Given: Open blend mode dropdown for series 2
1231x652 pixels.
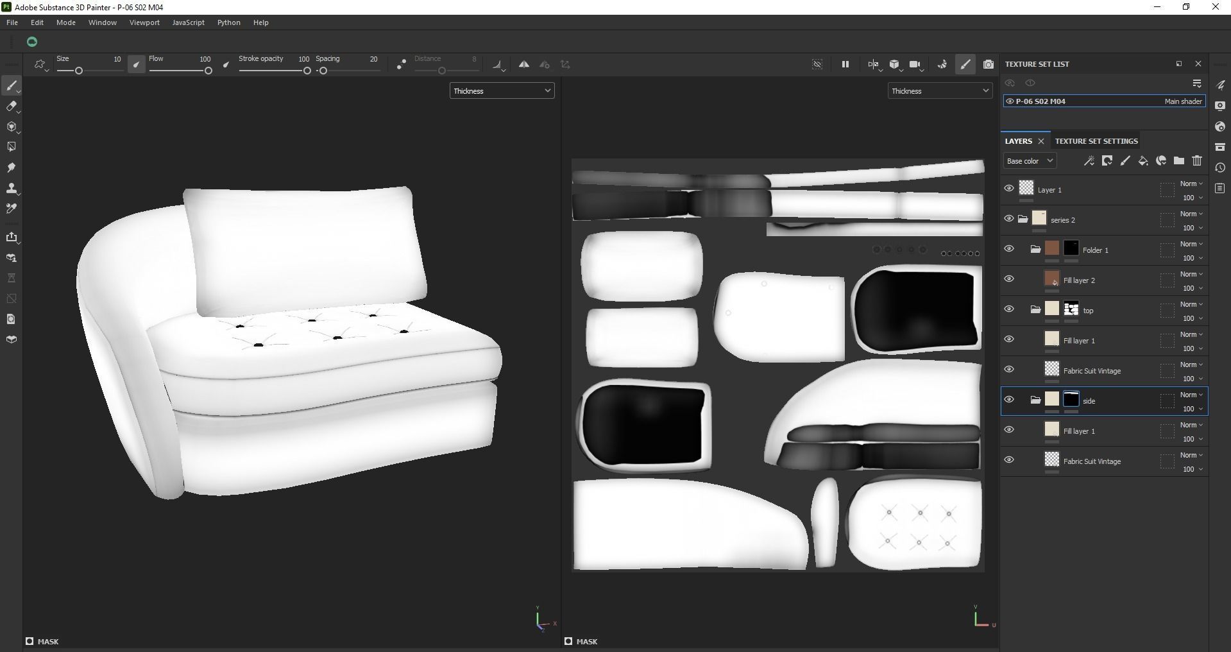Looking at the screenshot, I should point(1192,214).
